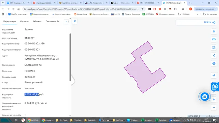Zoom out on the map

point(214,107)
